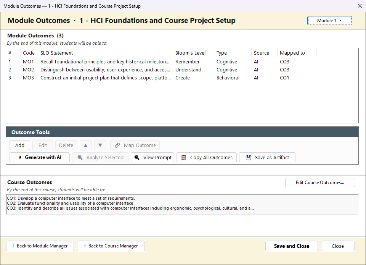The width and height of the screenshot is (366, 265).
Task: Click the 'Construct an initial project plan' statement
Action: [106, 78]
